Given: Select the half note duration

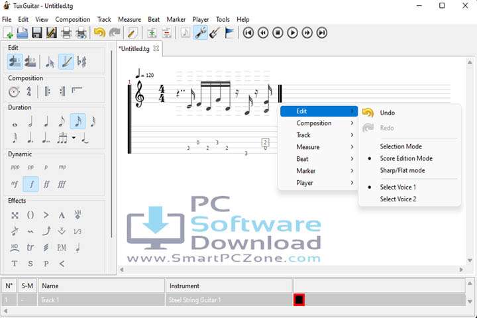Looking at the screenshot, I should tap(30, 121).
